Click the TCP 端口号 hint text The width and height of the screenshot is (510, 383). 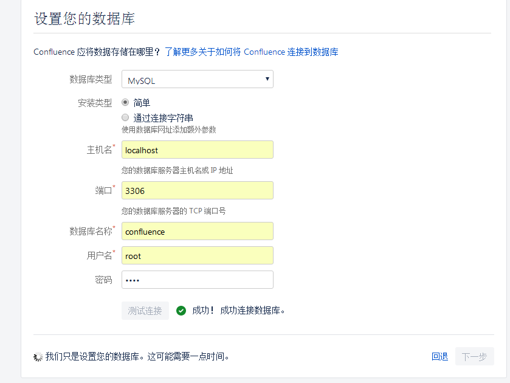point(173,212)
